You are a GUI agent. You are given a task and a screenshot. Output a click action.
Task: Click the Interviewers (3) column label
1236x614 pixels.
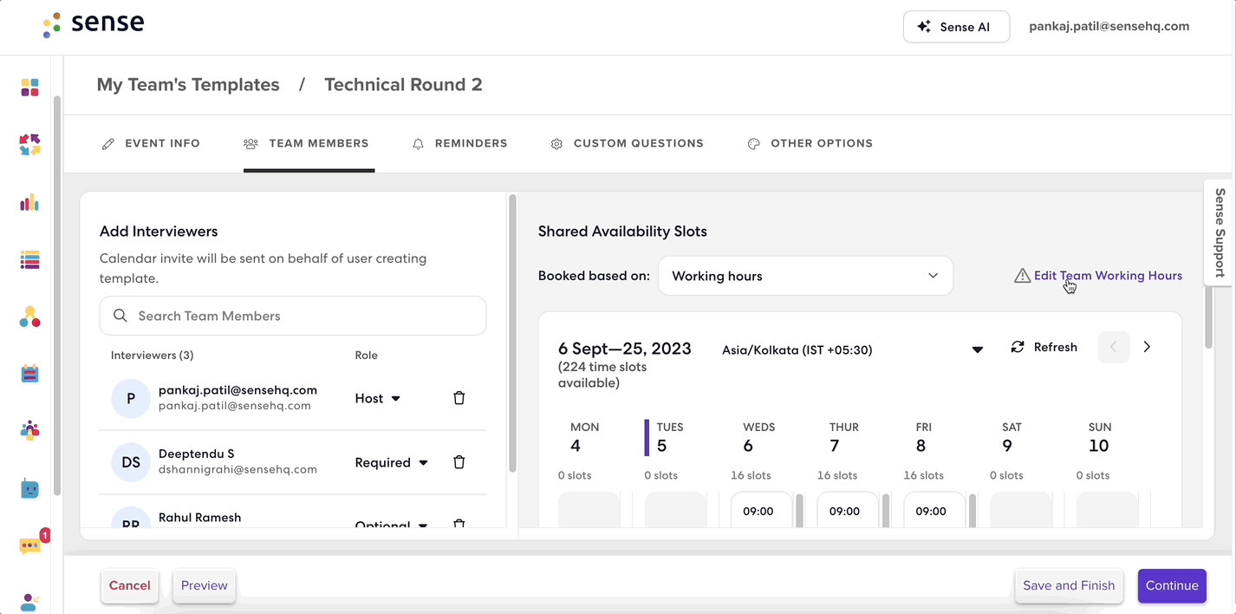[x=153, y=356]
